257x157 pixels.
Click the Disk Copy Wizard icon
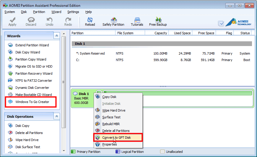pos(10,52)
